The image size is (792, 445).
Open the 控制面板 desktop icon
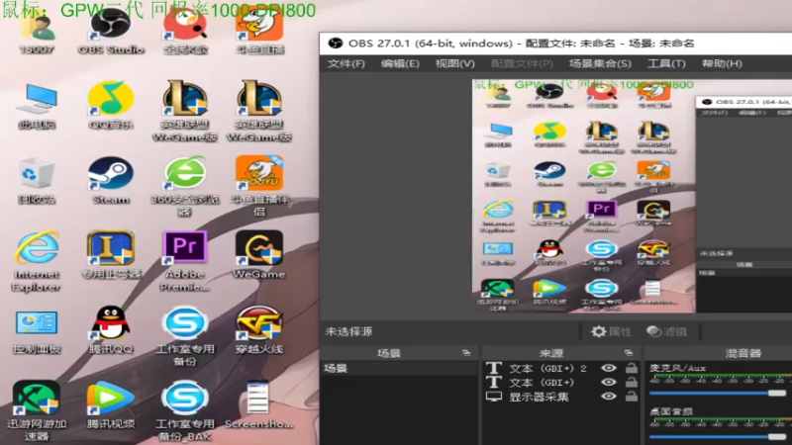(37, 331)
